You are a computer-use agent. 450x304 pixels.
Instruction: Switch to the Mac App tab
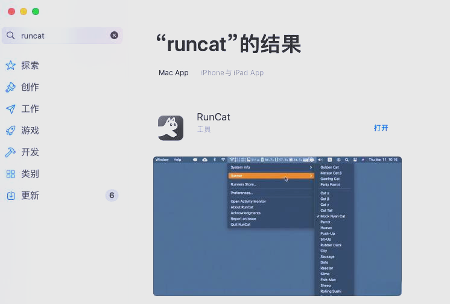pos(174,73)
